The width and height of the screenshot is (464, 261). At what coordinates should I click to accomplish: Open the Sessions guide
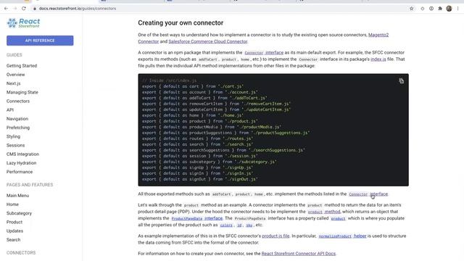click(x=16, y=145)
